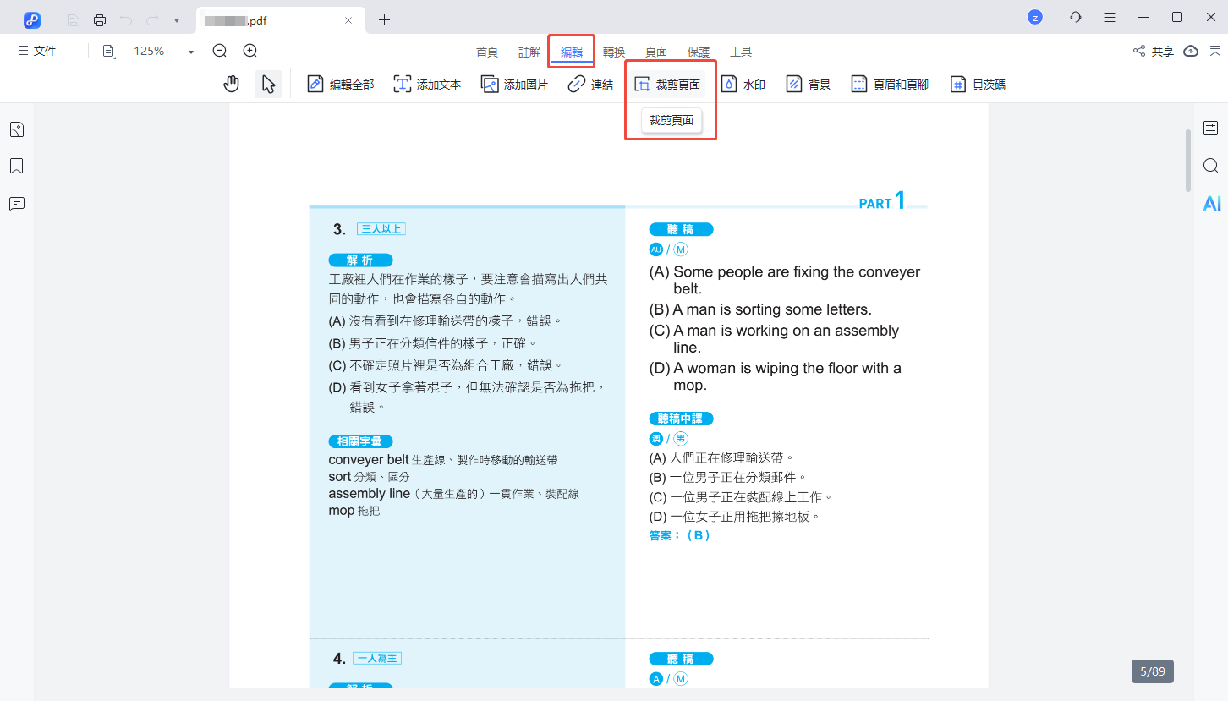
Task: Open the search panel on right sidebar
Action: (1210, 165)
